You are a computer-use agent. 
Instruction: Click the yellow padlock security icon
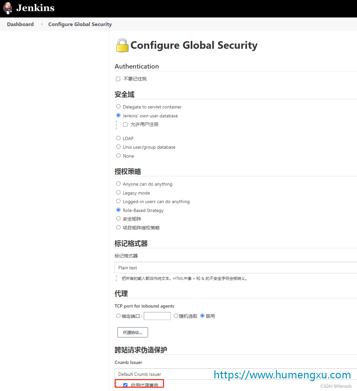point(122,45)
